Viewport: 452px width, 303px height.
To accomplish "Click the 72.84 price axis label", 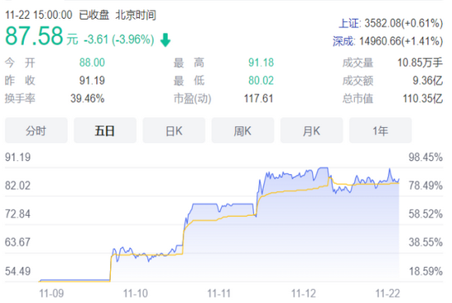I will point(17,214).
